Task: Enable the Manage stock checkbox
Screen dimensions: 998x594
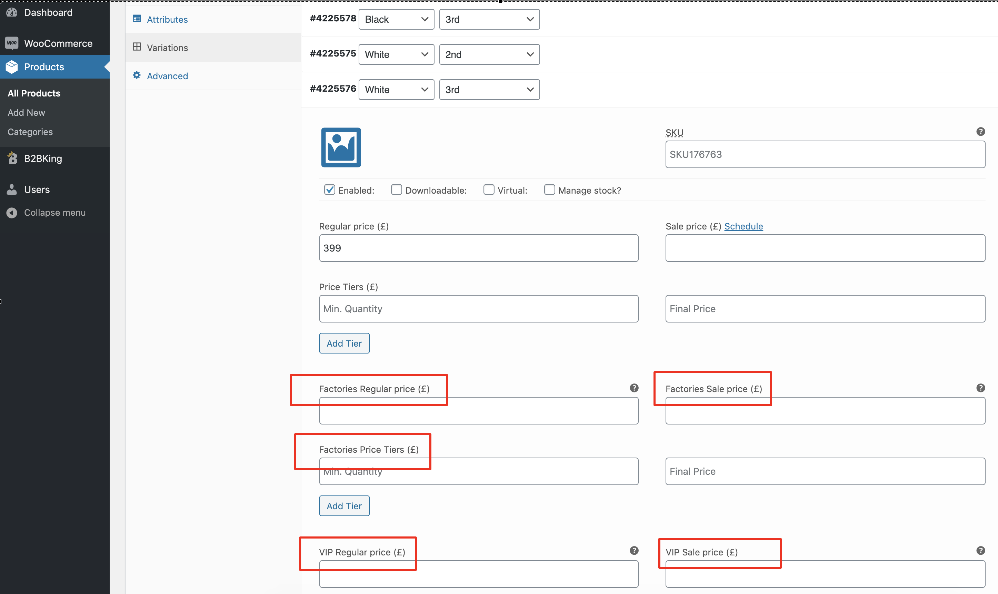Action: (549, 190)
